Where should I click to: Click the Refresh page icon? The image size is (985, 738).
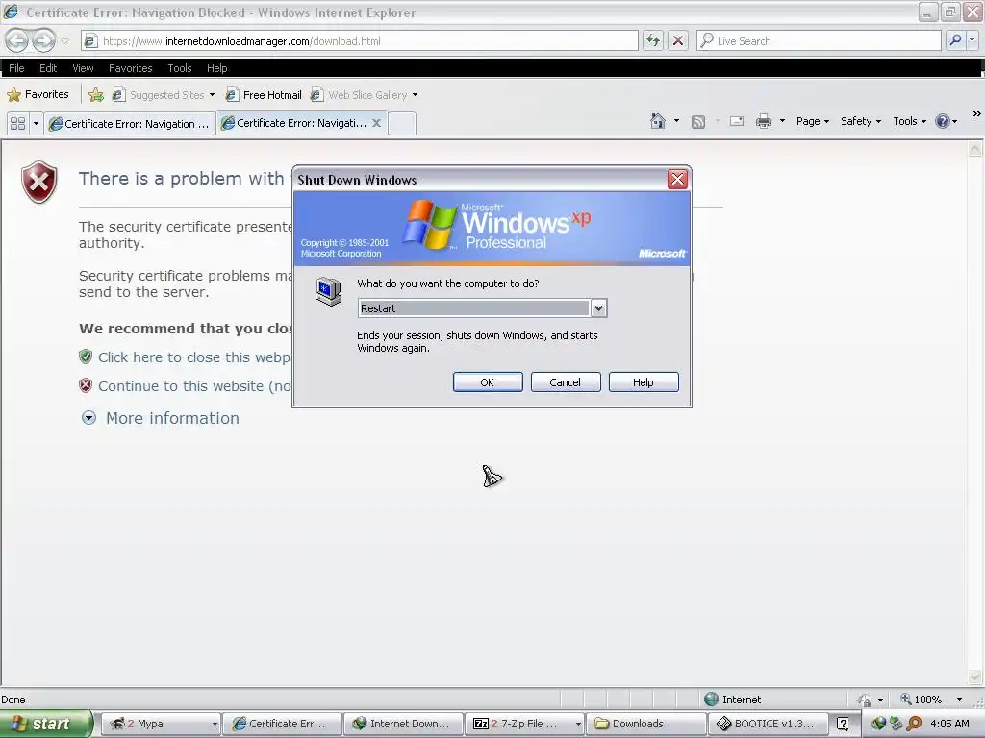click(x=653, y=40)
